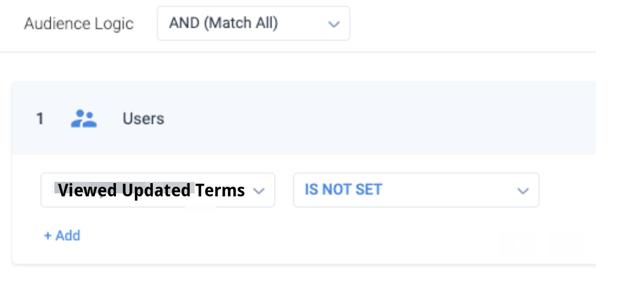Click the chevron next to Viewed Updated Terms

259,191
